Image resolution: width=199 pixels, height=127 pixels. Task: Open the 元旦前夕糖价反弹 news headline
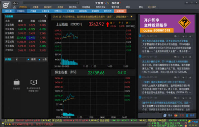coord(165,62)
